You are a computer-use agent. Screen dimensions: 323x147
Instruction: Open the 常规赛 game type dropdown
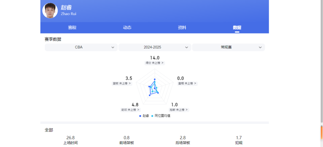[x=228, y=47]
